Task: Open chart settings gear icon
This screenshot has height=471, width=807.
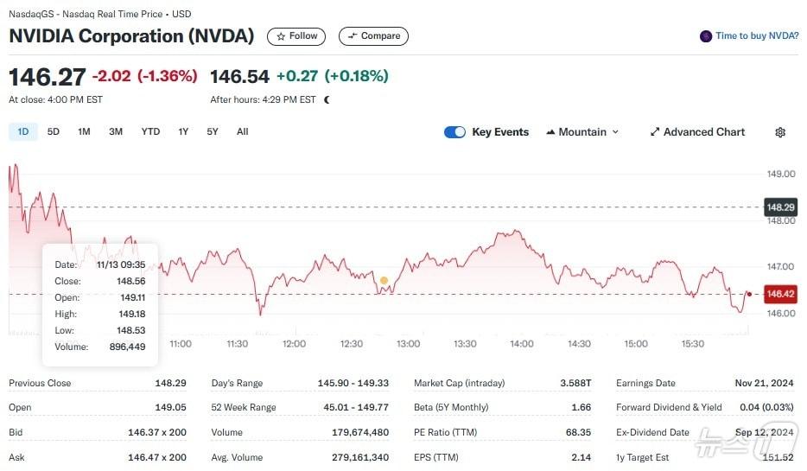Action: 780,132
